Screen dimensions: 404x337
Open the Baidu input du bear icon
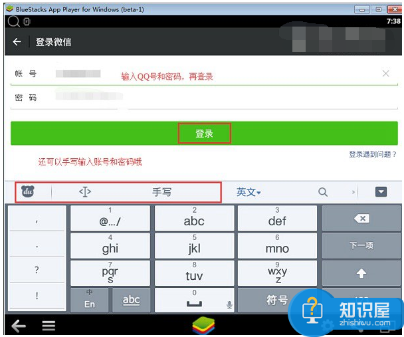pyautogui.click(x=27, y=191)
